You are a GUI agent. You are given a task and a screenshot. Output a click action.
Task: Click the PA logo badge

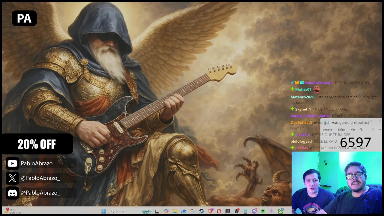(x=24, y=18)
